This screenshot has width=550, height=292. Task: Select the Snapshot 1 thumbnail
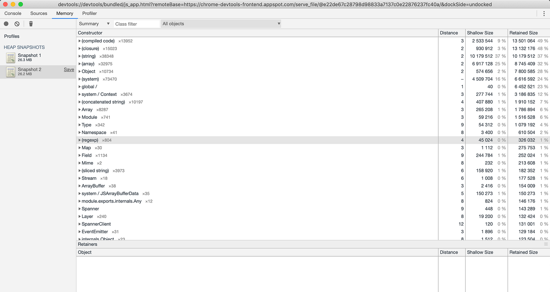click(x=10, y=58)
